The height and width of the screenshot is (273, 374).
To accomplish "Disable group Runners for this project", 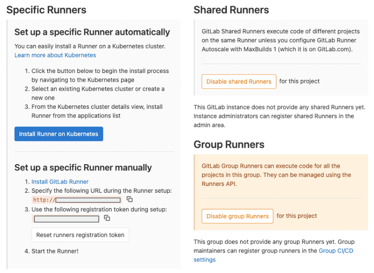I will coord(237,216).
